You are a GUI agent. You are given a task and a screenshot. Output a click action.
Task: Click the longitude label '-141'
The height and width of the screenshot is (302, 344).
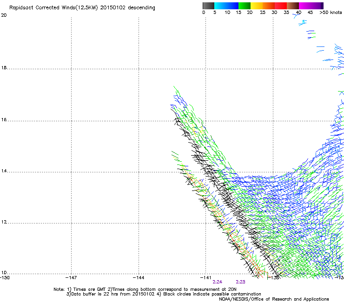pyautogui.click(x=206, y=278)
